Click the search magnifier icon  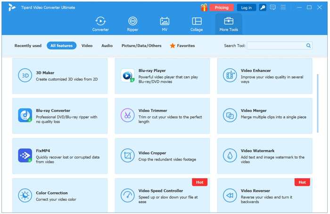tap(308, 46)
